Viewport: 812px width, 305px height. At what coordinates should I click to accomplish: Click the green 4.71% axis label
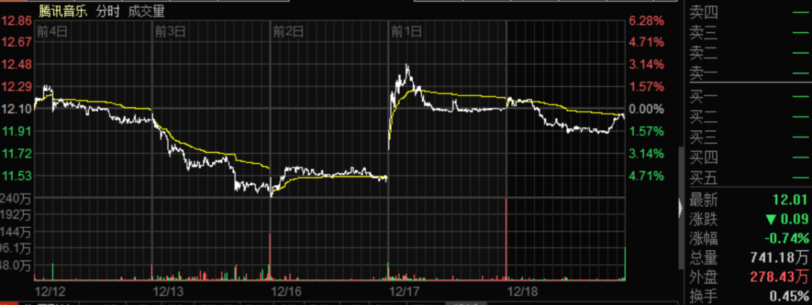[x=646, y=176]
